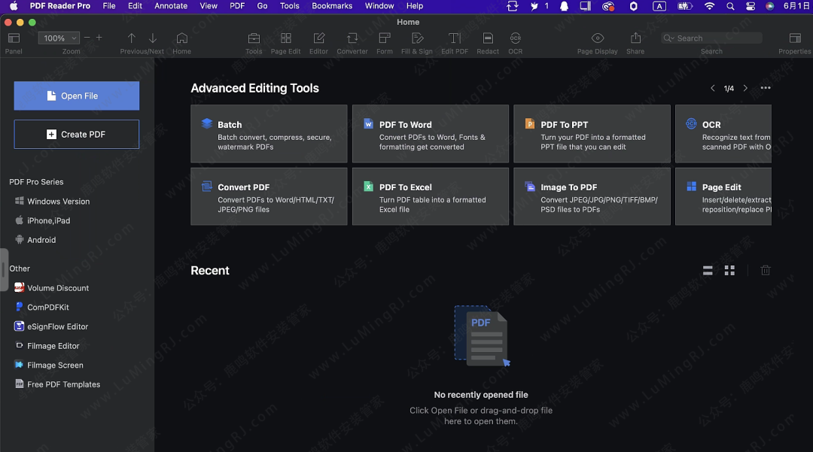The height and width of the screenshot is (452, 813).
Task: Click the Open File button
Action: 77,96
